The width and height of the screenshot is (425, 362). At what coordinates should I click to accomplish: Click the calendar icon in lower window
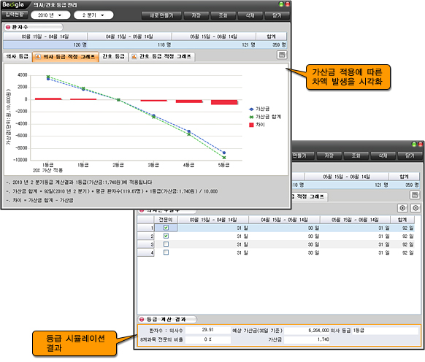(415, 195)
